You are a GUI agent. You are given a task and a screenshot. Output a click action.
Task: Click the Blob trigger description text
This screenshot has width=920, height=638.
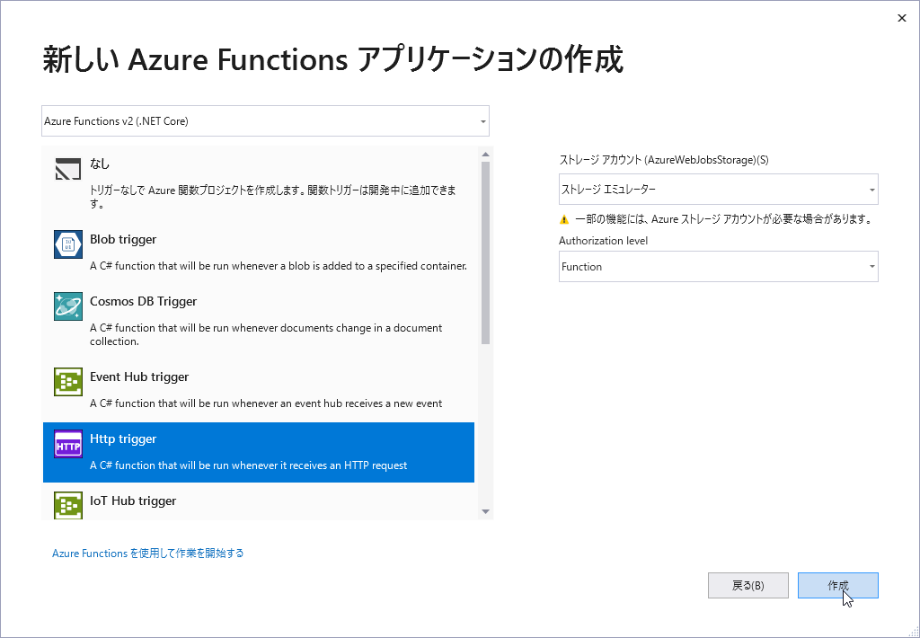pos(279,266)
